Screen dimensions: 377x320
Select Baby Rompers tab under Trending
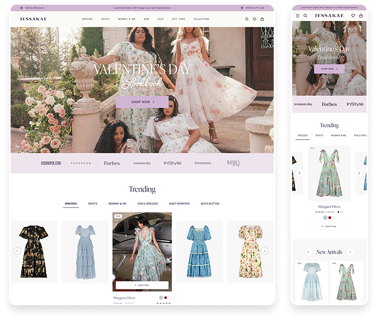pyautogui.click(x=179, y=204)
